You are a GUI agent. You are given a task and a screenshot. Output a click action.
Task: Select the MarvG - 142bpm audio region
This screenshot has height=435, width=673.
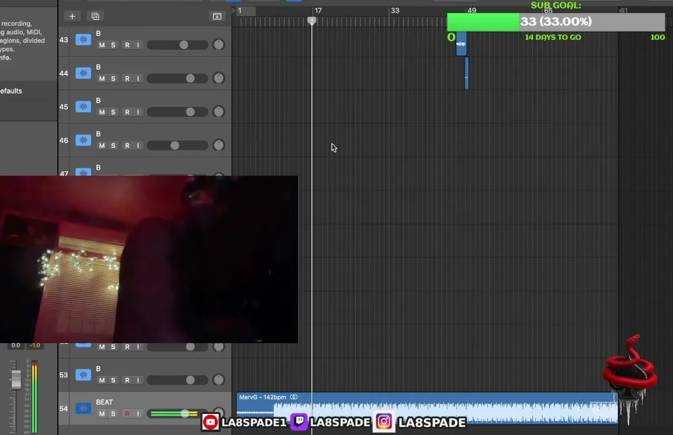pyautogui.click(x=427, y=408)
